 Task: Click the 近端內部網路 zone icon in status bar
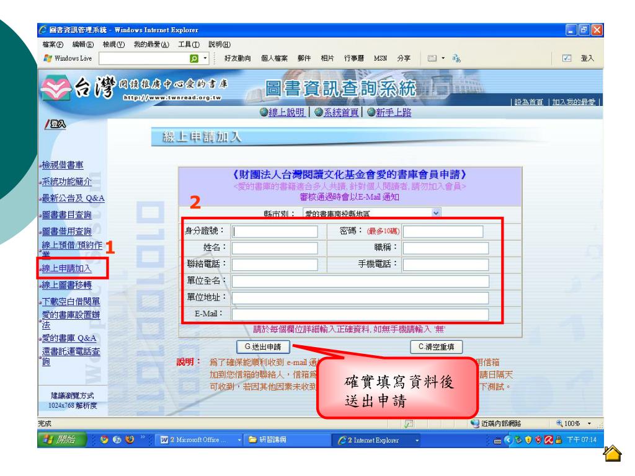[x=475, y=423]
